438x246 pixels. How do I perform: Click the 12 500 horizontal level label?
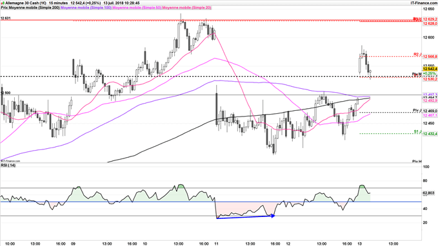[x=6, y=93]
